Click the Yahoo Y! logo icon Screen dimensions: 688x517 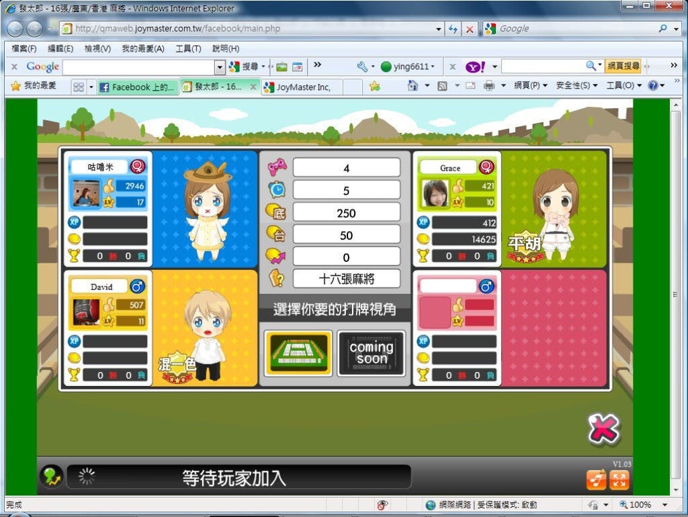pos(475,66)
